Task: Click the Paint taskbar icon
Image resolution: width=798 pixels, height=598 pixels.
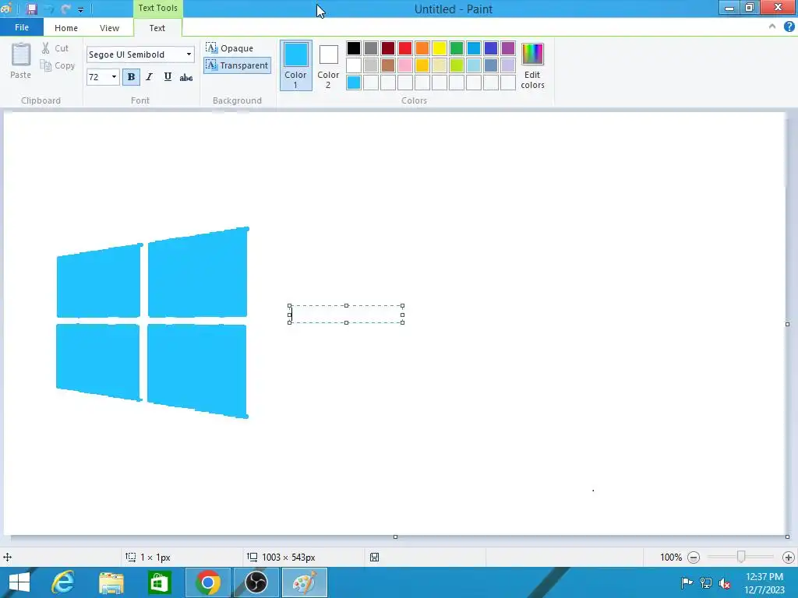Action: 305,582
